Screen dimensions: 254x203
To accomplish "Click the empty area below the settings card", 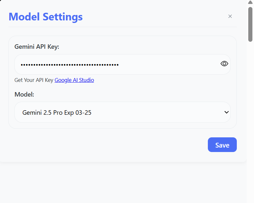I will tap(123, 182).
